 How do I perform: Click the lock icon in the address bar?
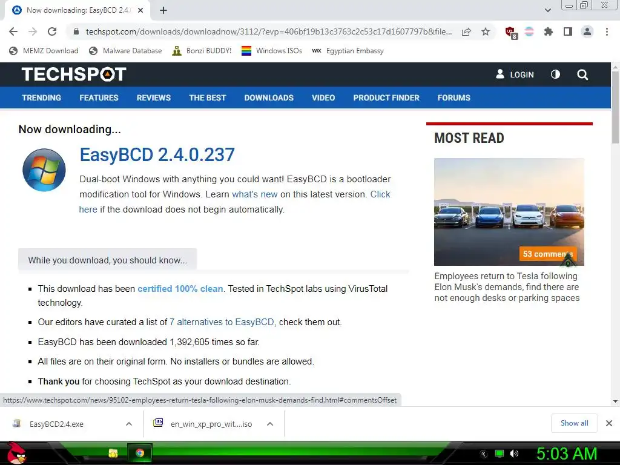tap(76, 31)
